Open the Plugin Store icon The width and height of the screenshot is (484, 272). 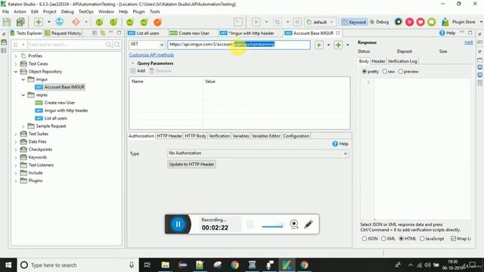tap(445, 22)
